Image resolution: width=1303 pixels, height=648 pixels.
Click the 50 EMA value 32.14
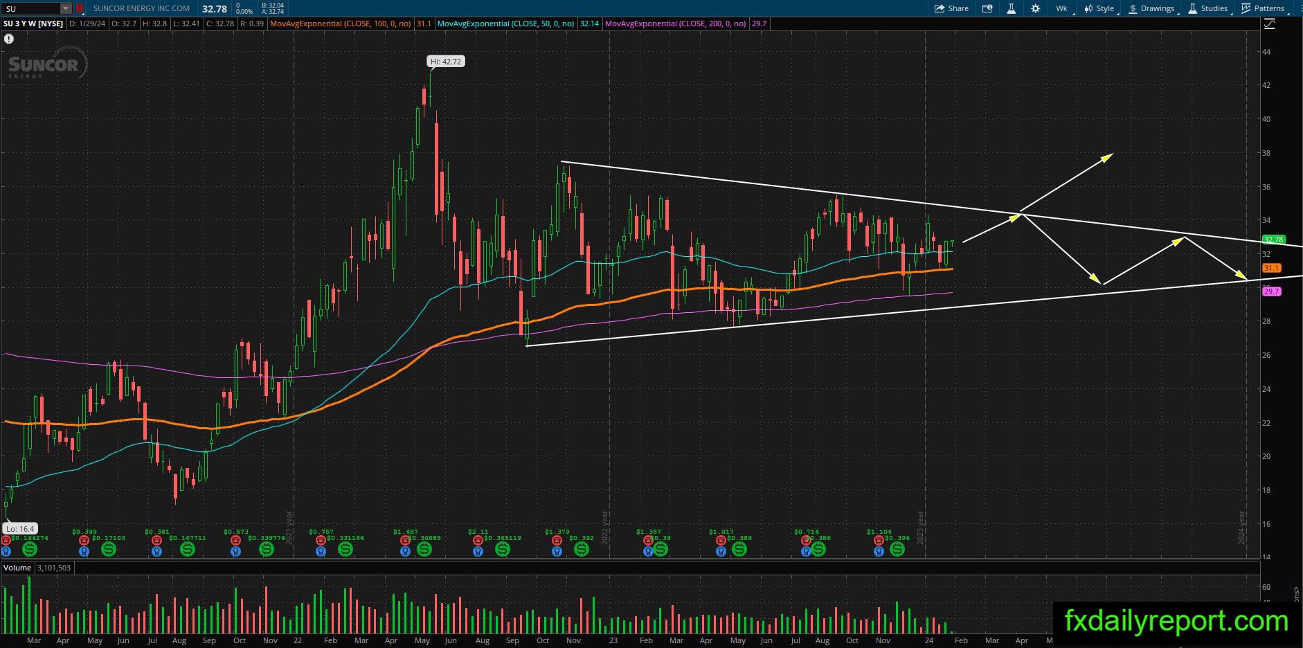(x=589, y=24)
